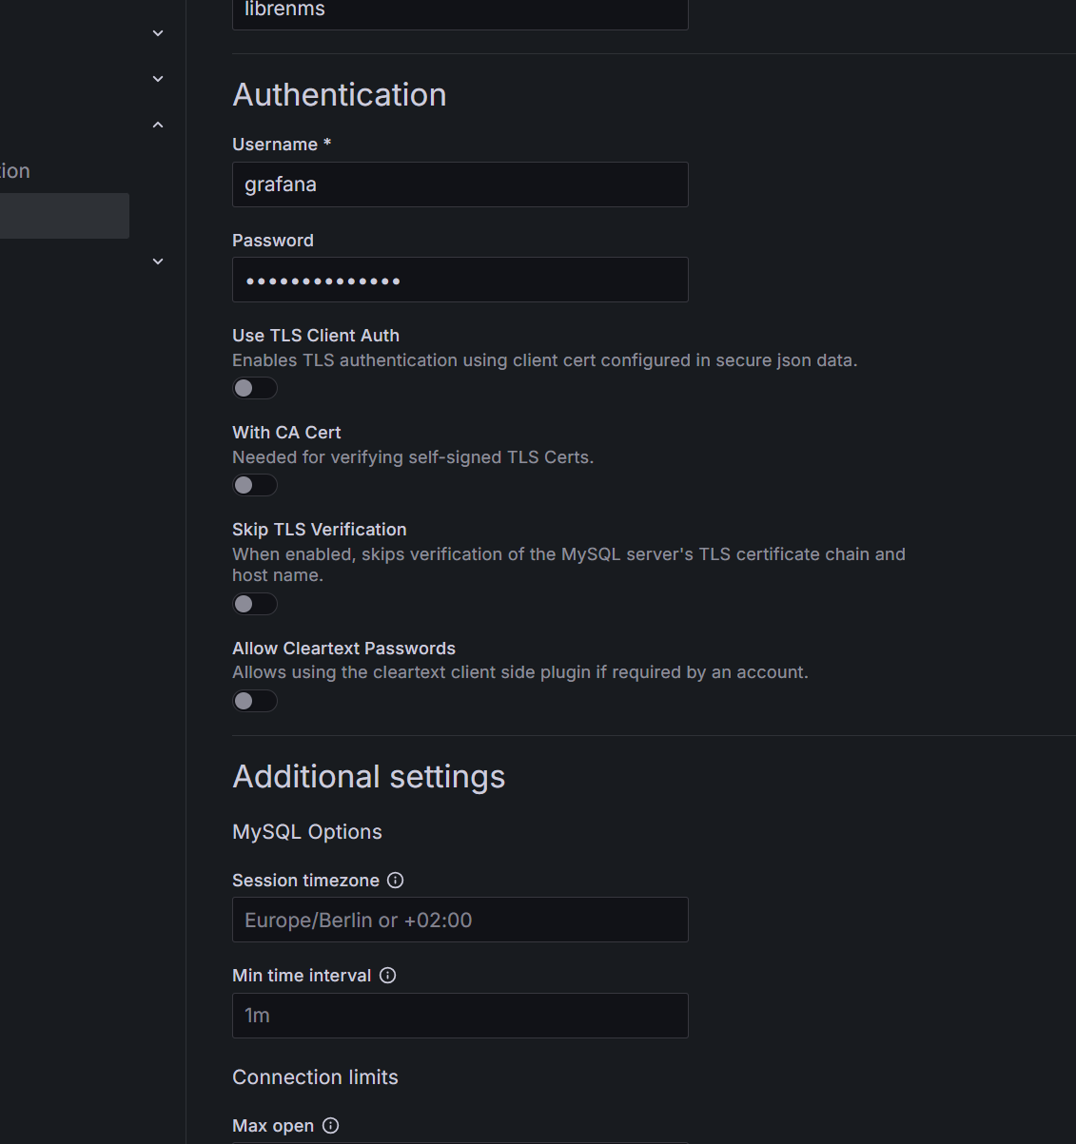1076x1144 pixels.
Task: Click the Password label text
Action: tap(273, 241)
